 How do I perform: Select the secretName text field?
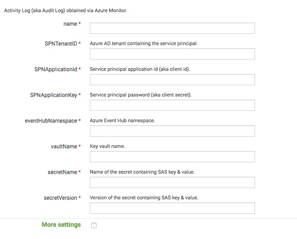coord(172,183)
